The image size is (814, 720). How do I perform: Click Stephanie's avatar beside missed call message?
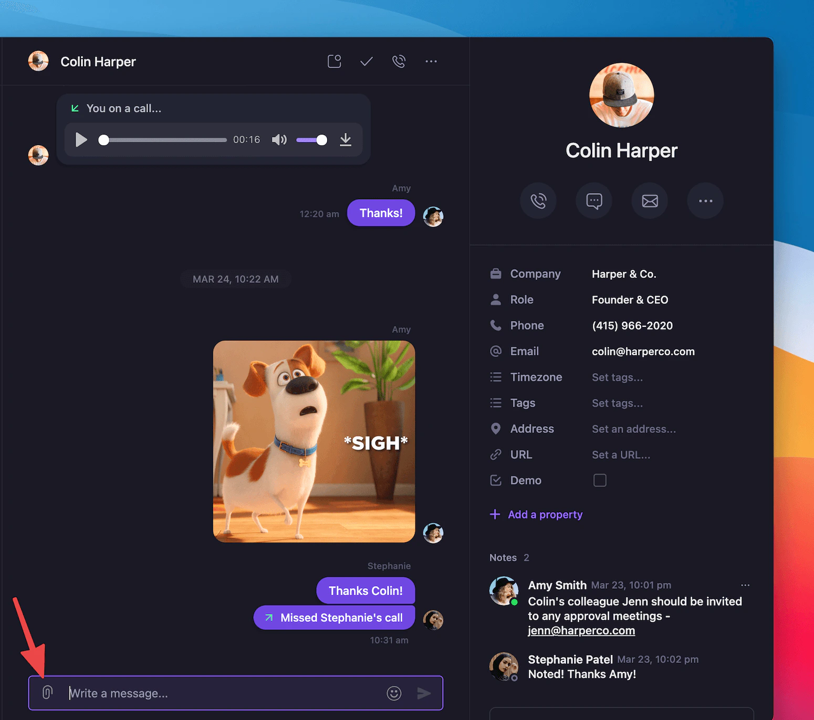point(433,620)
